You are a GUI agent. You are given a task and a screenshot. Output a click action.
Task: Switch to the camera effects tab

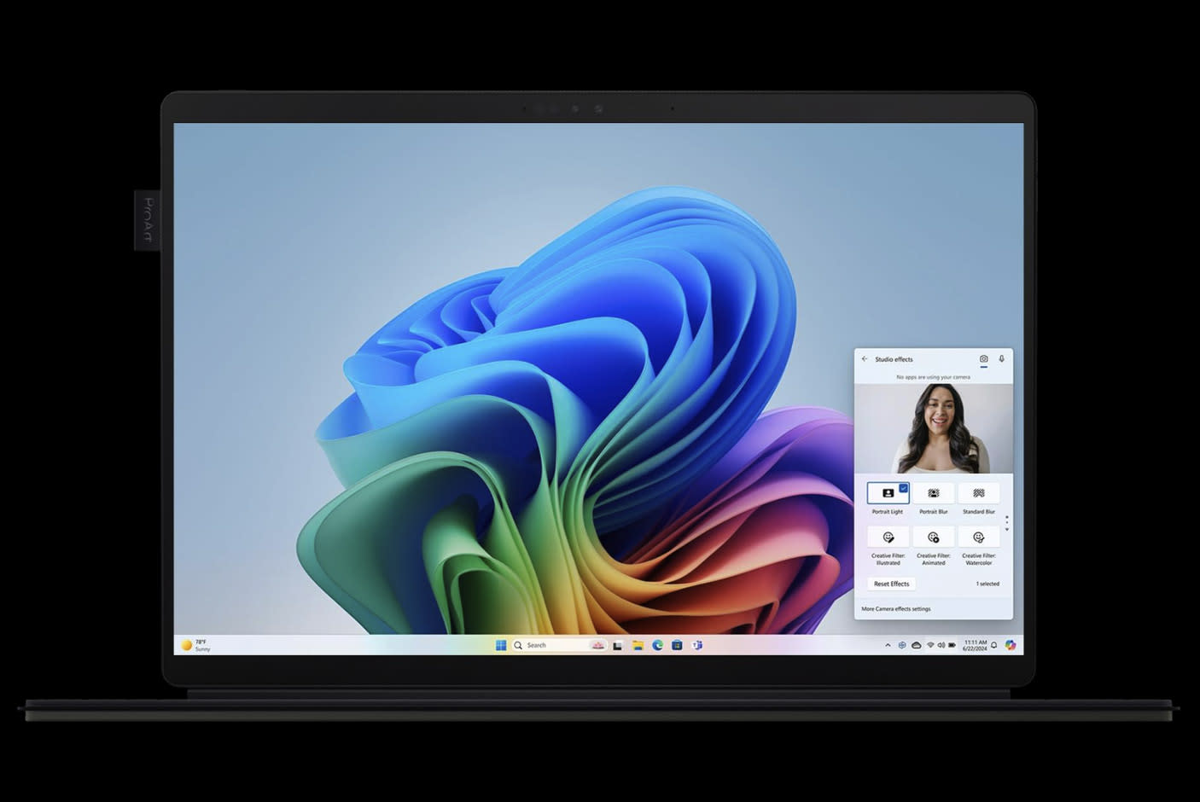[x=983, y=359]
